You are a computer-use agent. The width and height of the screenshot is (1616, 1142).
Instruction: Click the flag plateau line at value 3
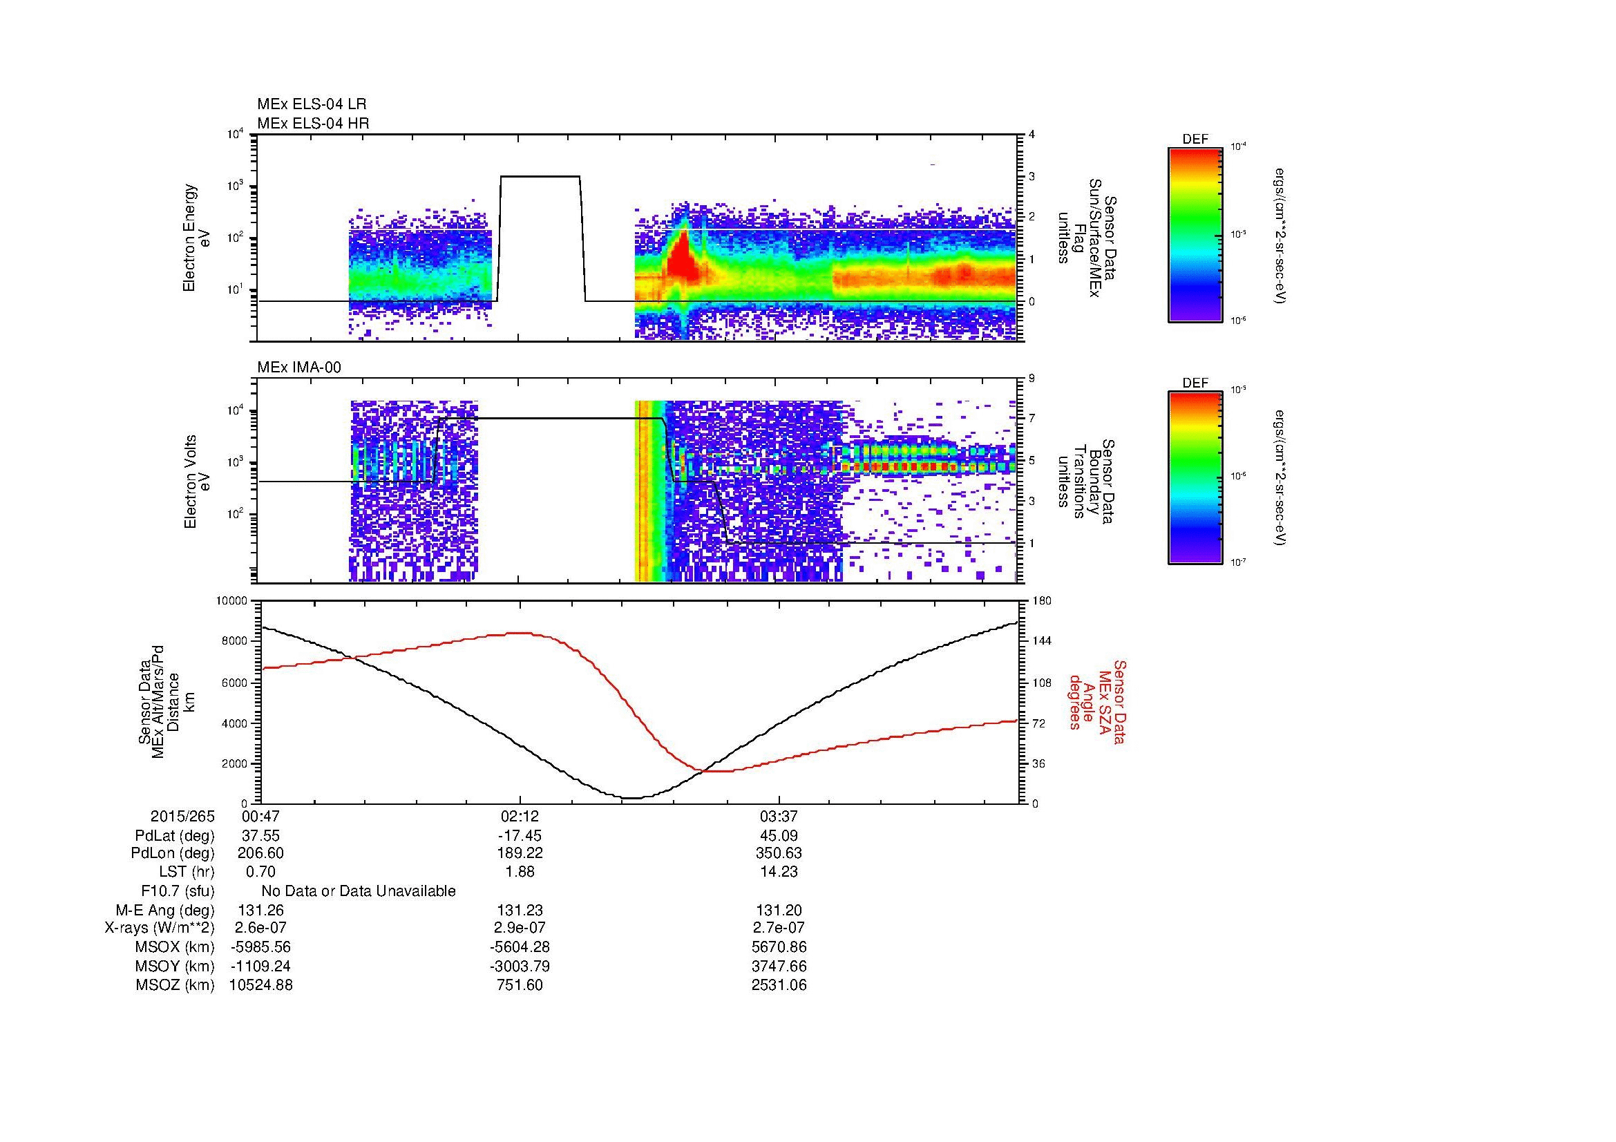540,176
